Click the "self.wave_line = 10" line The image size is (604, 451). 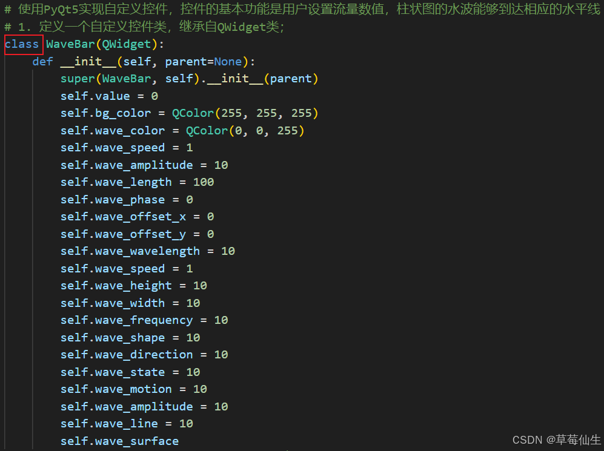127,424
